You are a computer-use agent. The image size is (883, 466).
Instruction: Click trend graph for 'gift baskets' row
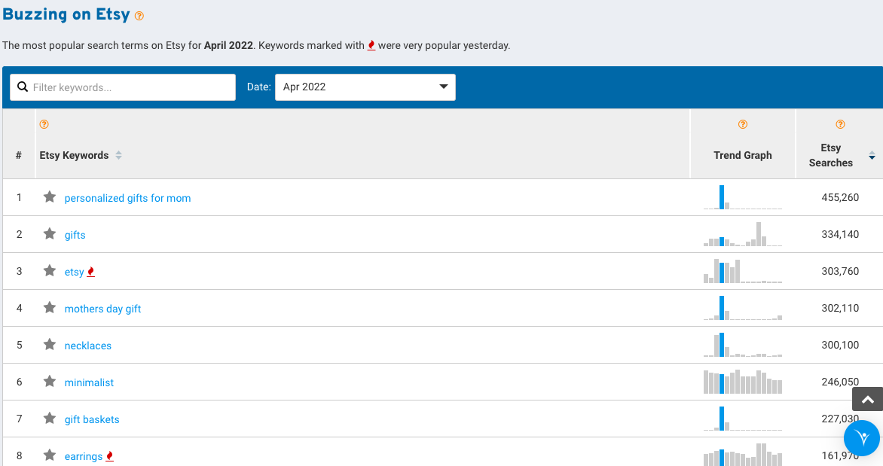click(x=743, y=418)
